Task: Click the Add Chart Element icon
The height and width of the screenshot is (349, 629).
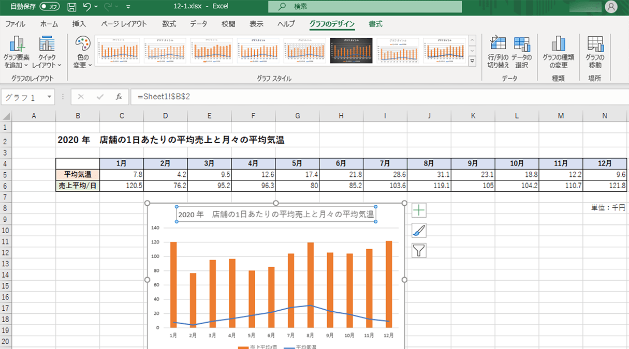Action: 17,44
